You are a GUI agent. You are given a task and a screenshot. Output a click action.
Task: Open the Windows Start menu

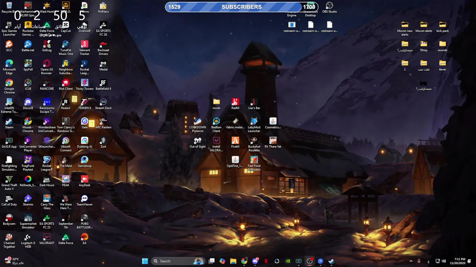pyautogui.click(x=145, y=261)
